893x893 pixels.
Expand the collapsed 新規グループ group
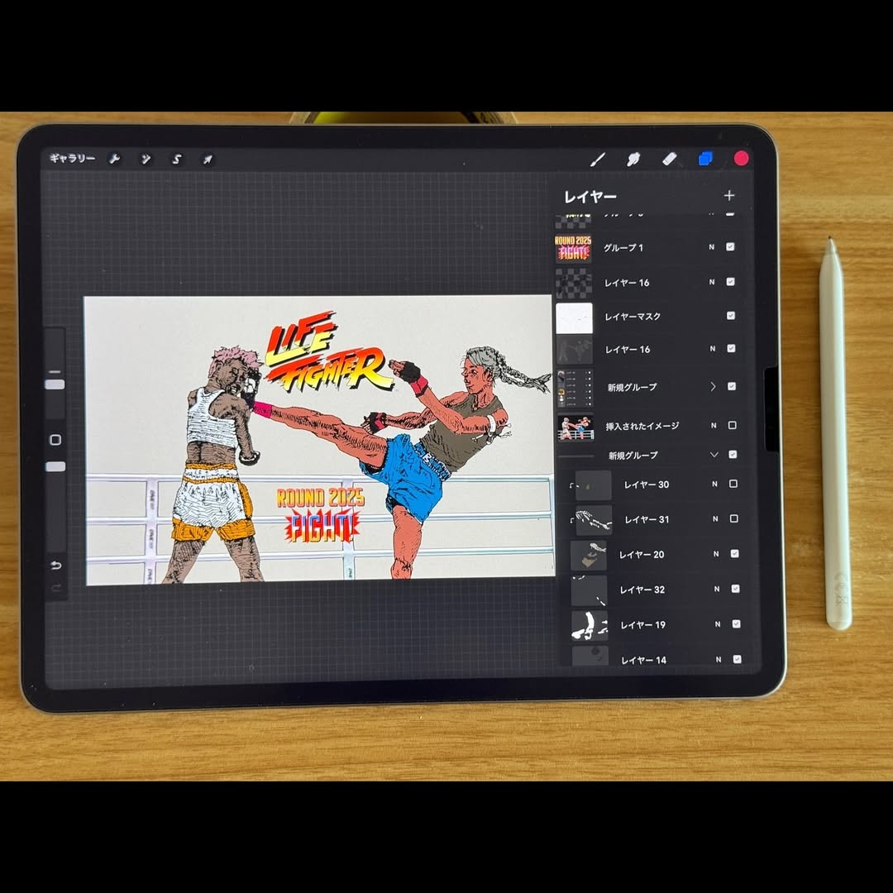[x=713, y=386]
